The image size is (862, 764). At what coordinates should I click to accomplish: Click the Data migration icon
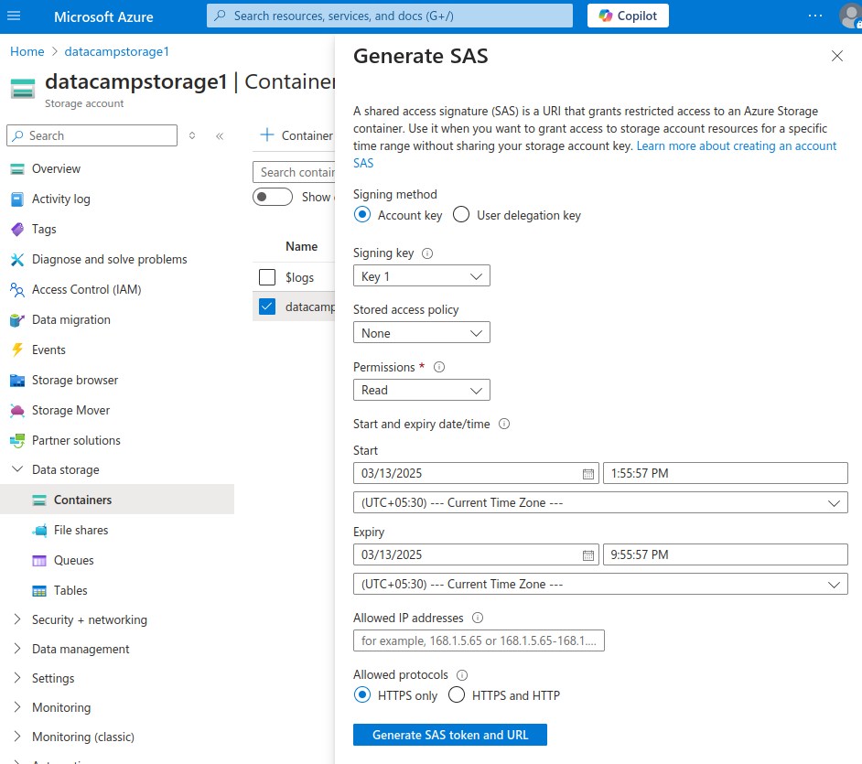point(17,320)
